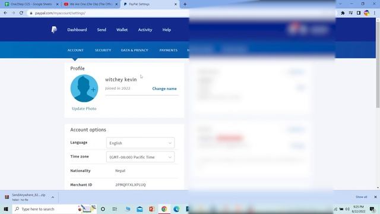Close the YouTube browser tab

[x=116, y=4]
